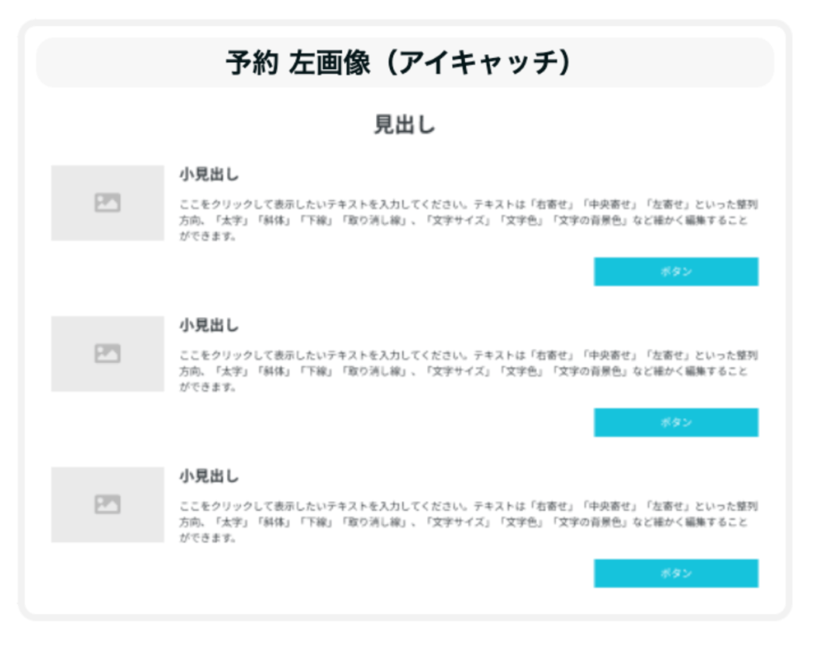Screen dimensions: 814x646
Task: Click the picture icon in the third placeholder
Action: click(107, 505)
